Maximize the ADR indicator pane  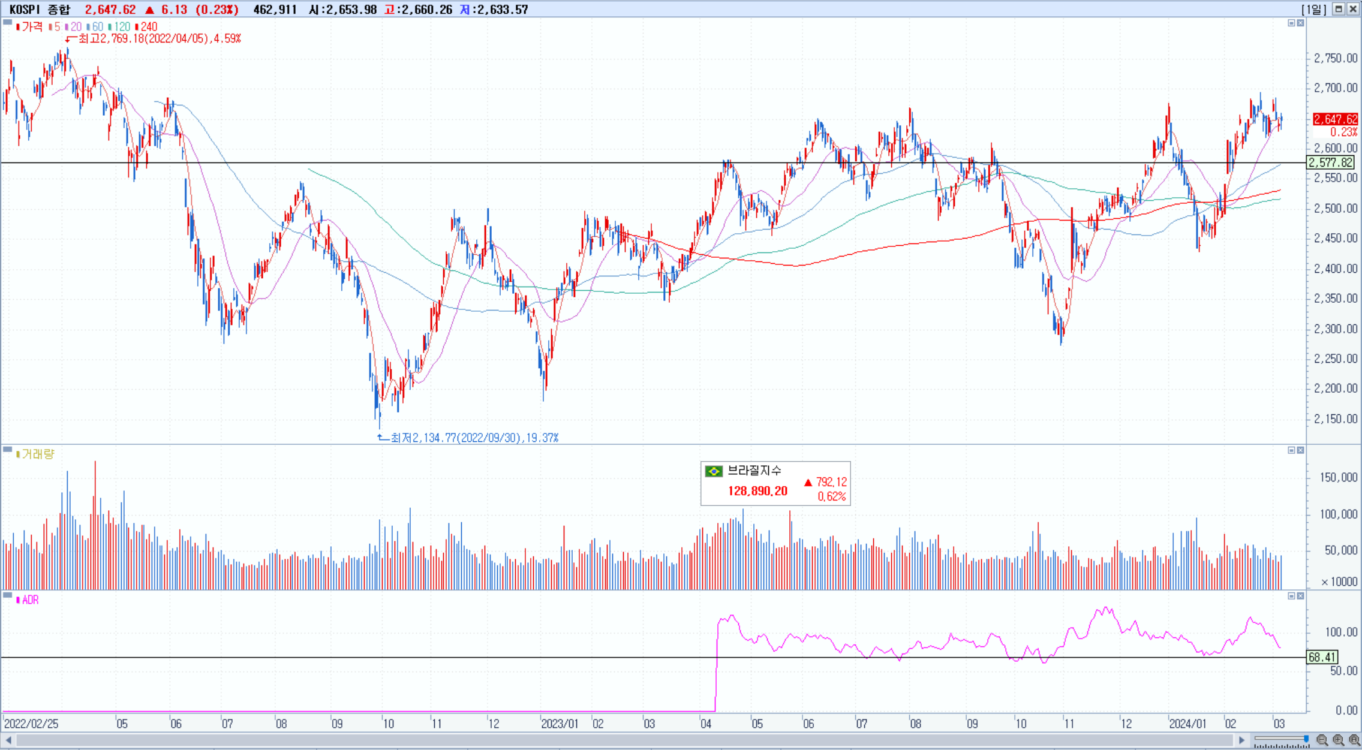point(1291,596)
